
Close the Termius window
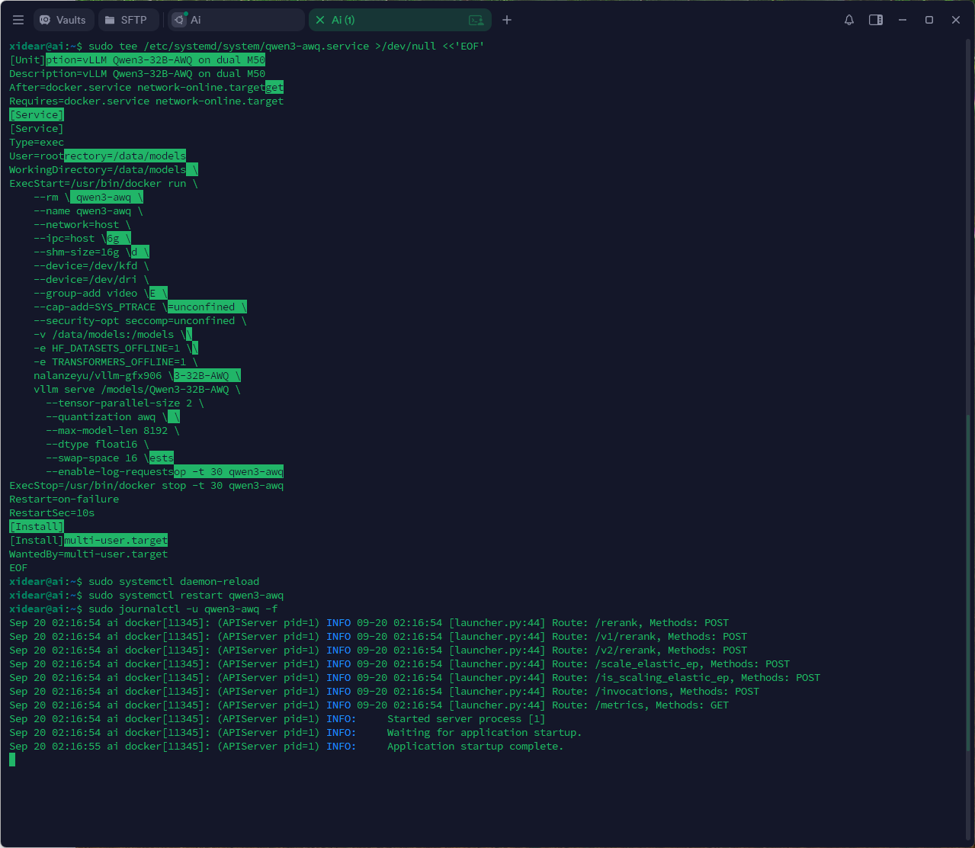tap(956, 20)
